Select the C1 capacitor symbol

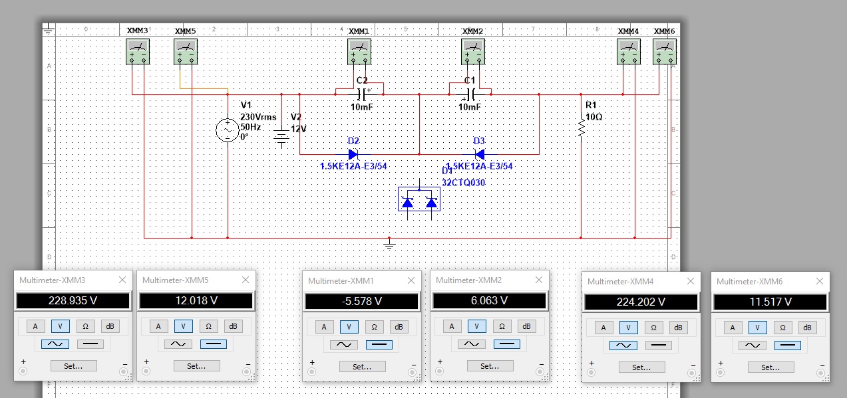[470, 94]
